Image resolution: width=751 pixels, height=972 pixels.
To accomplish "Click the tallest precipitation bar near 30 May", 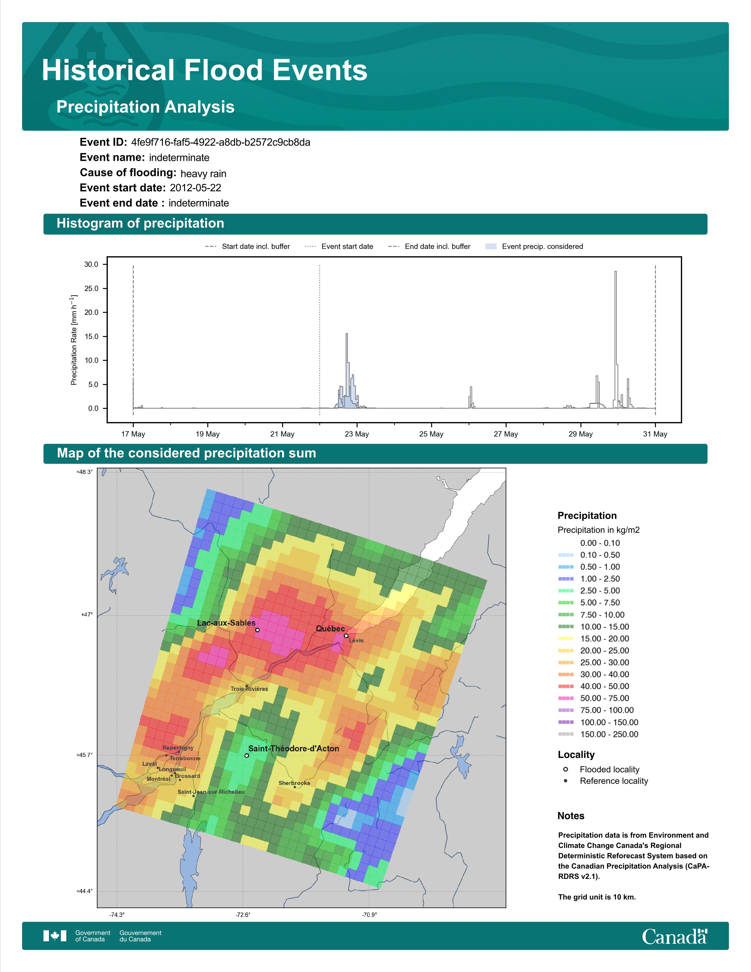I will (616, 340).
